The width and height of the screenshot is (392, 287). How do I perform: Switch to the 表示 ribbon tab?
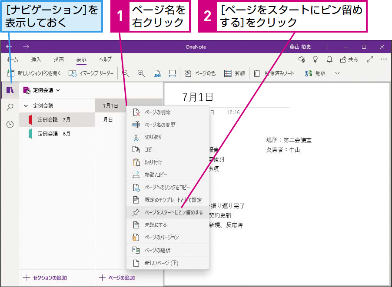tap(81, 59)
